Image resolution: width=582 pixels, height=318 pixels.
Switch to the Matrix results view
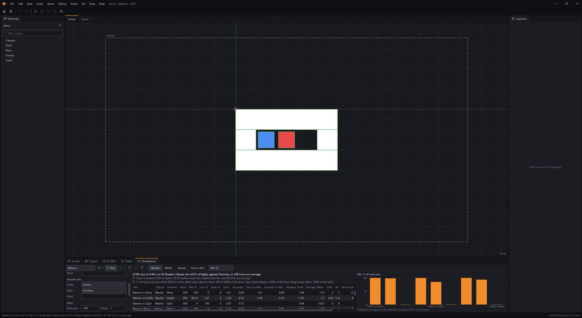pos(168,268)
